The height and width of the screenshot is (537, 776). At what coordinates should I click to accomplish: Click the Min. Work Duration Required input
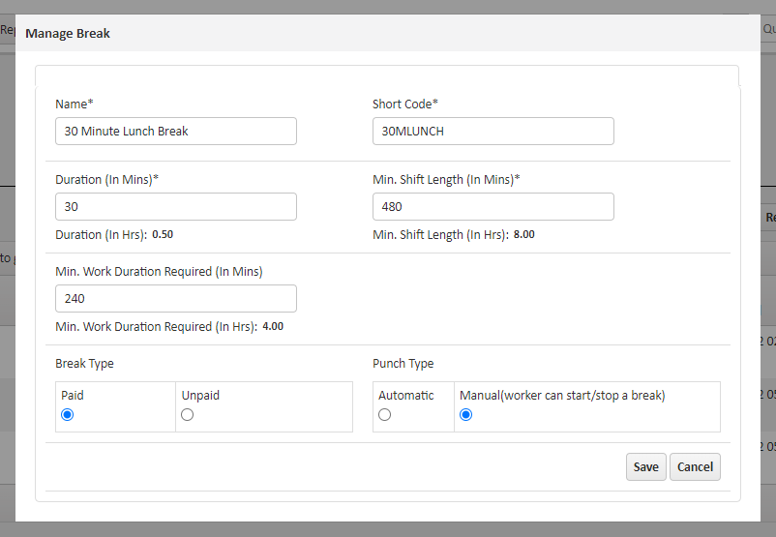coord(175,299)
